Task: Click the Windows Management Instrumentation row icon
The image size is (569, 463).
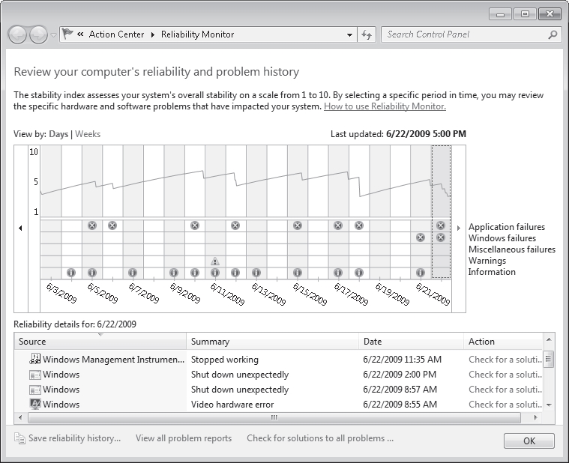Action: pyautogui.click(x=34, y=360)
